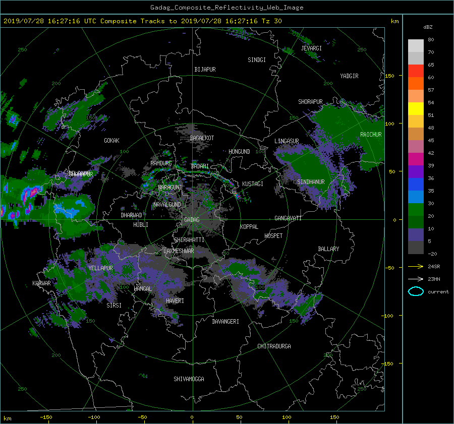454x424 pixels.
Task: Click the YELLAPUR city label
Action: click(x=100, y=268)
